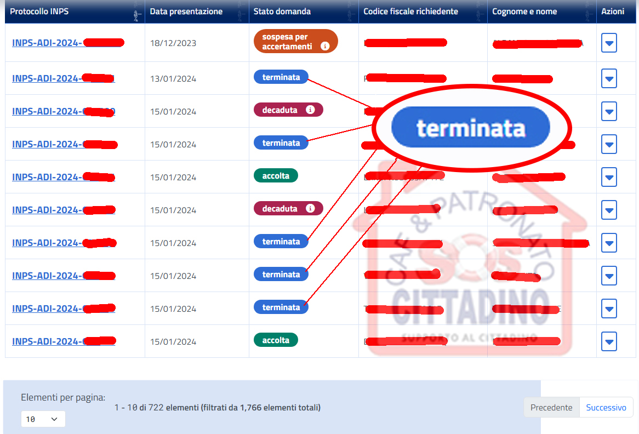This screenshot has height=434, width=639.
Task: Open the protocol link dated 18/12/2023
Action: coord(67,43)
